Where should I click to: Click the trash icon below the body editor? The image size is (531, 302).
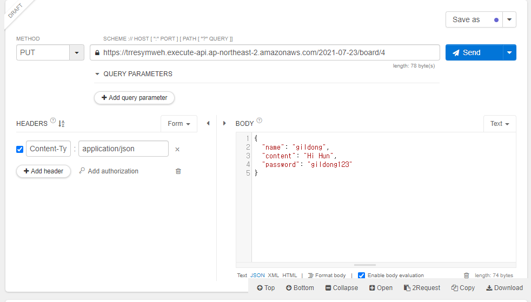click(x=467, y=276)
